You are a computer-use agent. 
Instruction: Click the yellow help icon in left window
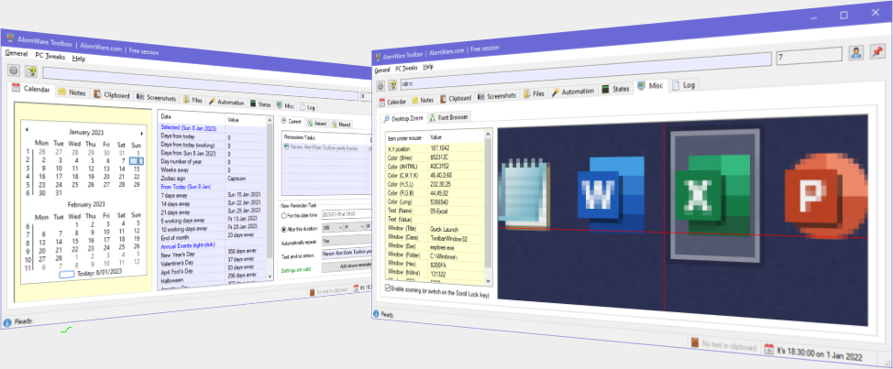click(31, 72)
